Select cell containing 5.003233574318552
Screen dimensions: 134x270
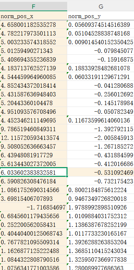tap(34, 42)
